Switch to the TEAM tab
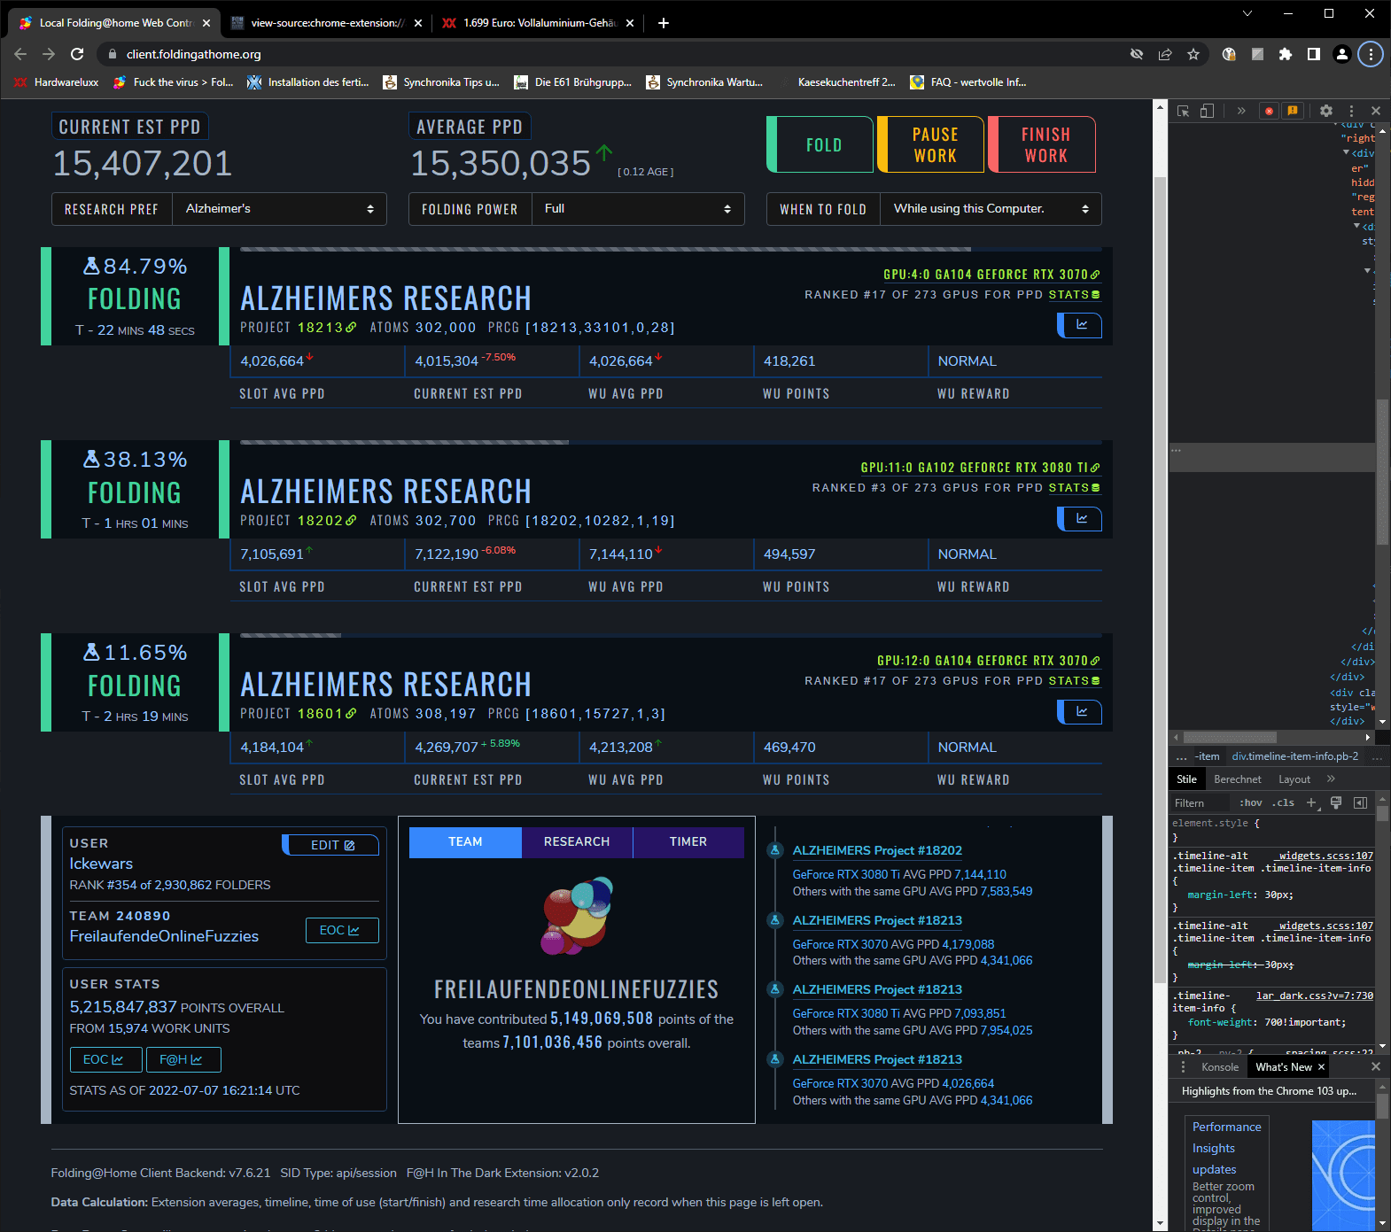 [465, 841]
